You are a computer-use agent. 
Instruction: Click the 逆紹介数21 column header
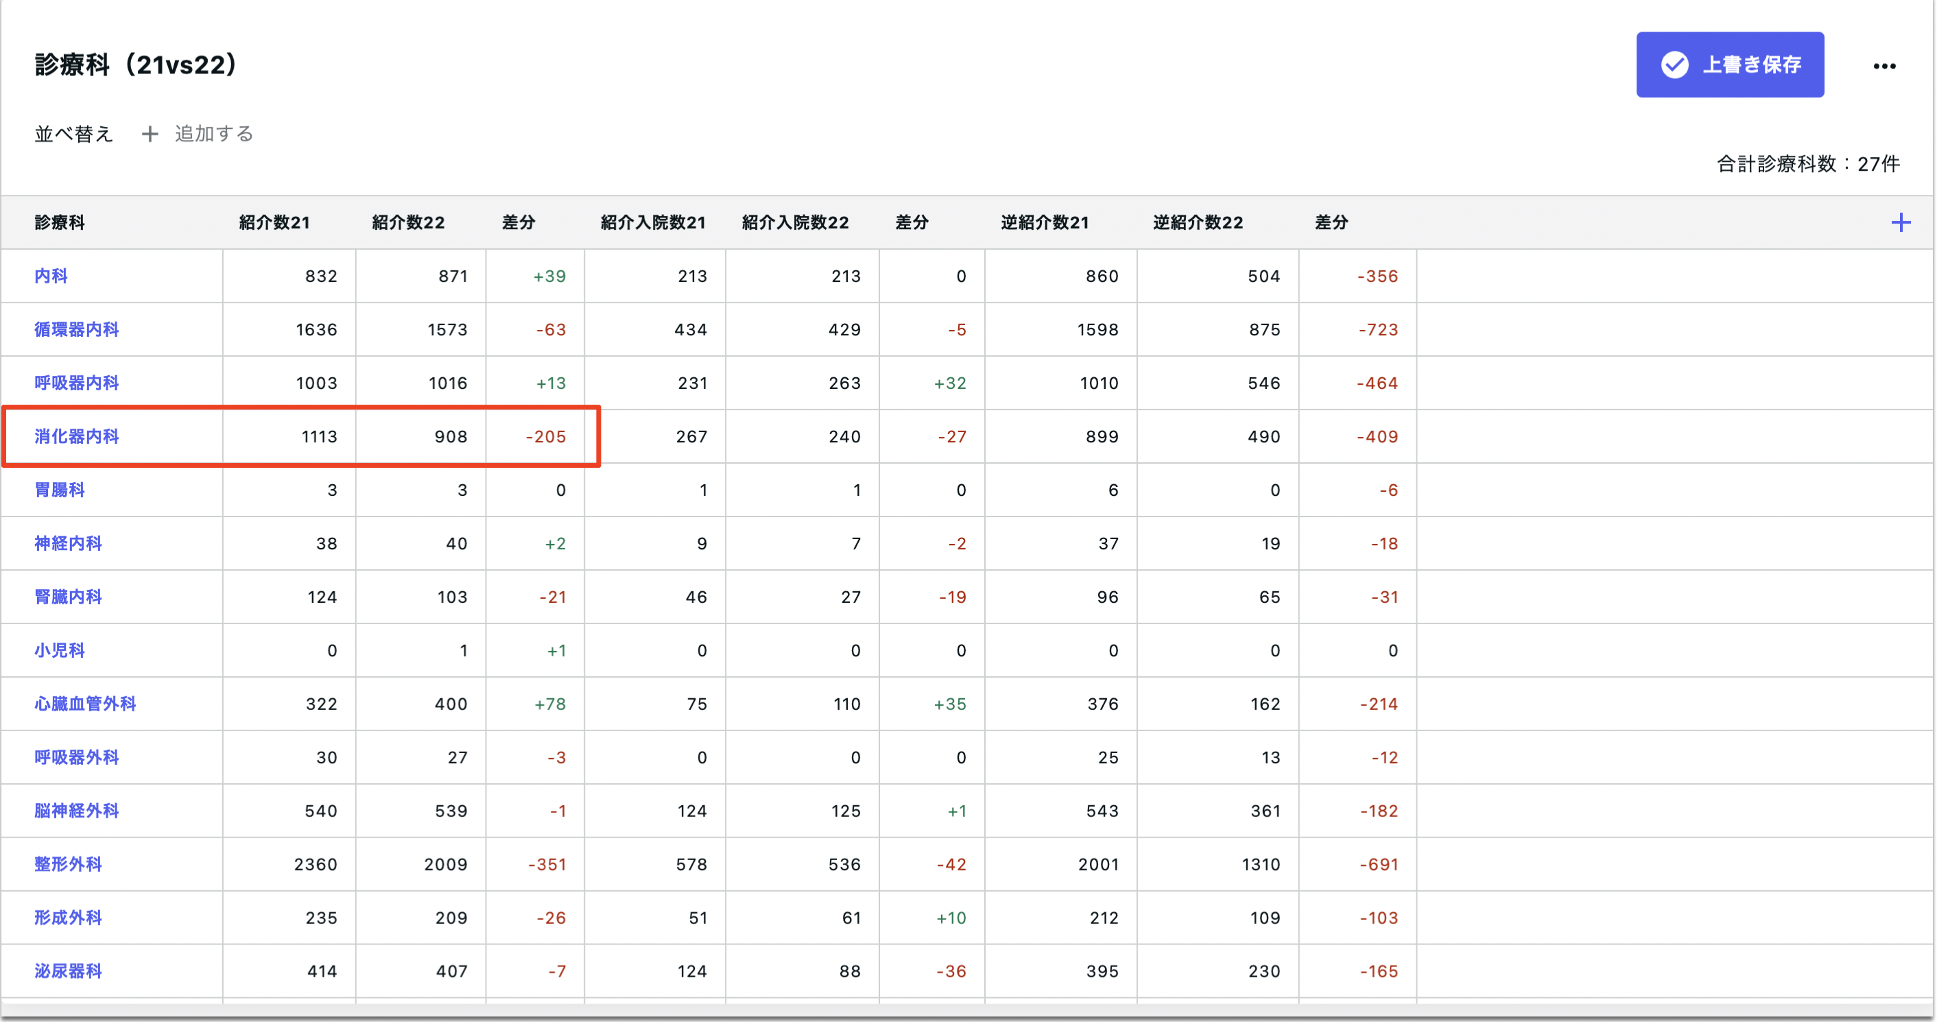coord(1045,223)
